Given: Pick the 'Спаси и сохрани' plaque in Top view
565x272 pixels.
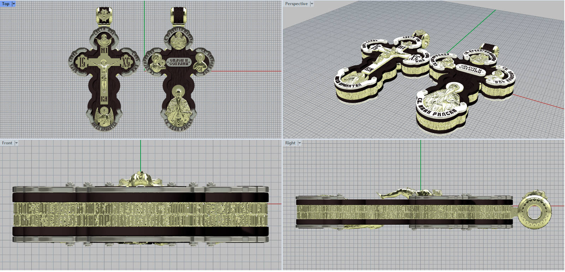Looking at the screenshot, I should tap(179, 62).
